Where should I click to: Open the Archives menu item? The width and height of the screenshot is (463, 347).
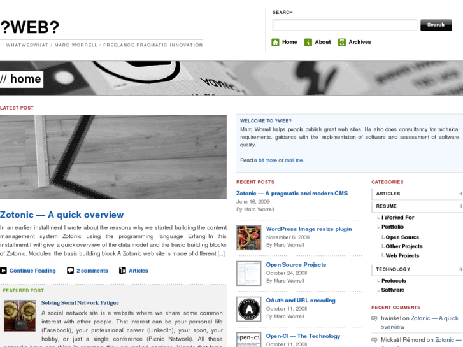pos(359,42)
